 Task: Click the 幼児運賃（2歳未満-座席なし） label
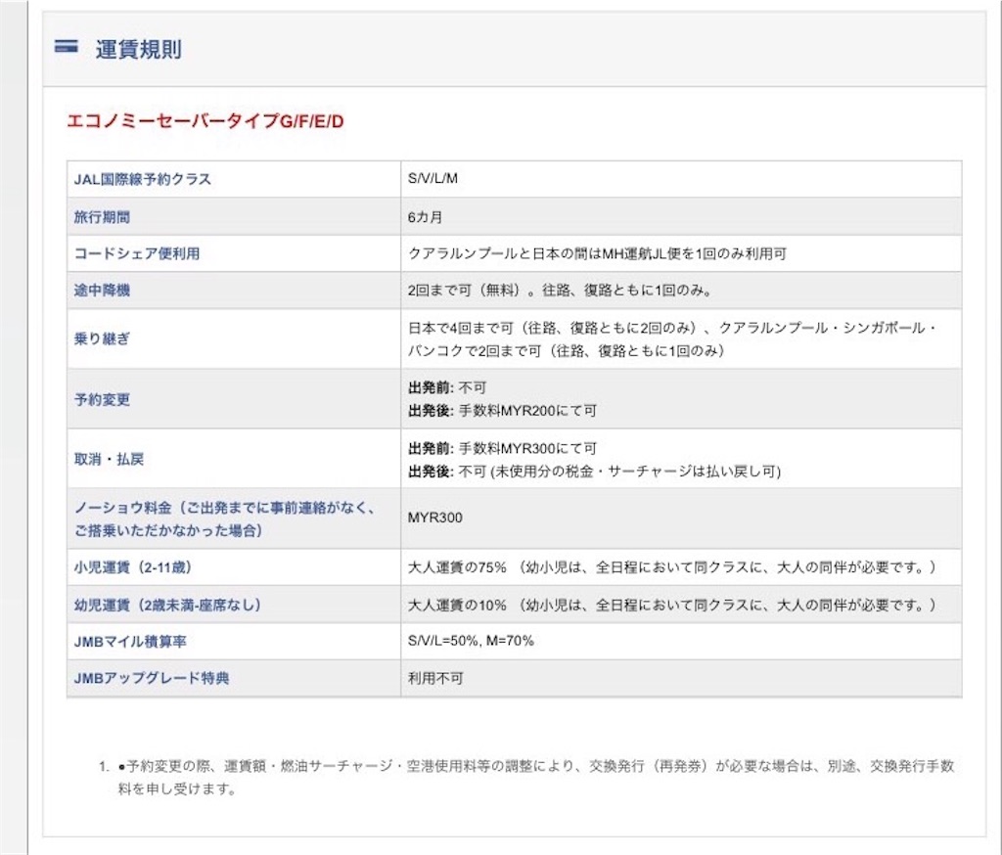[167, 605]
